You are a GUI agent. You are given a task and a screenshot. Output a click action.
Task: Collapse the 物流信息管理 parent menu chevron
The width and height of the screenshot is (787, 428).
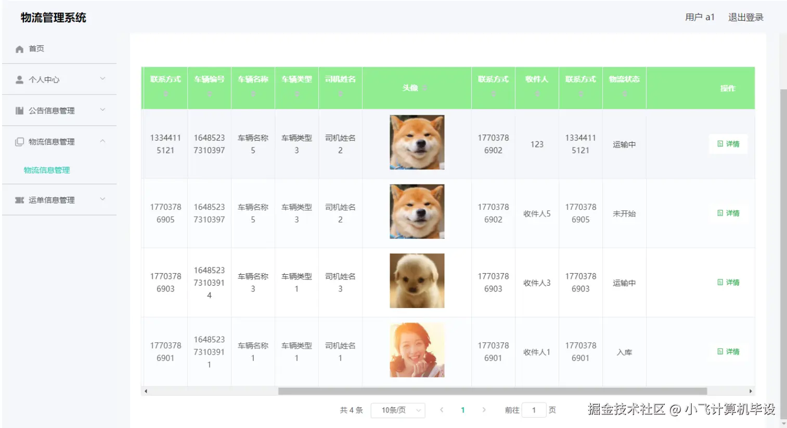pyautogui.click(x=102, y=141)
